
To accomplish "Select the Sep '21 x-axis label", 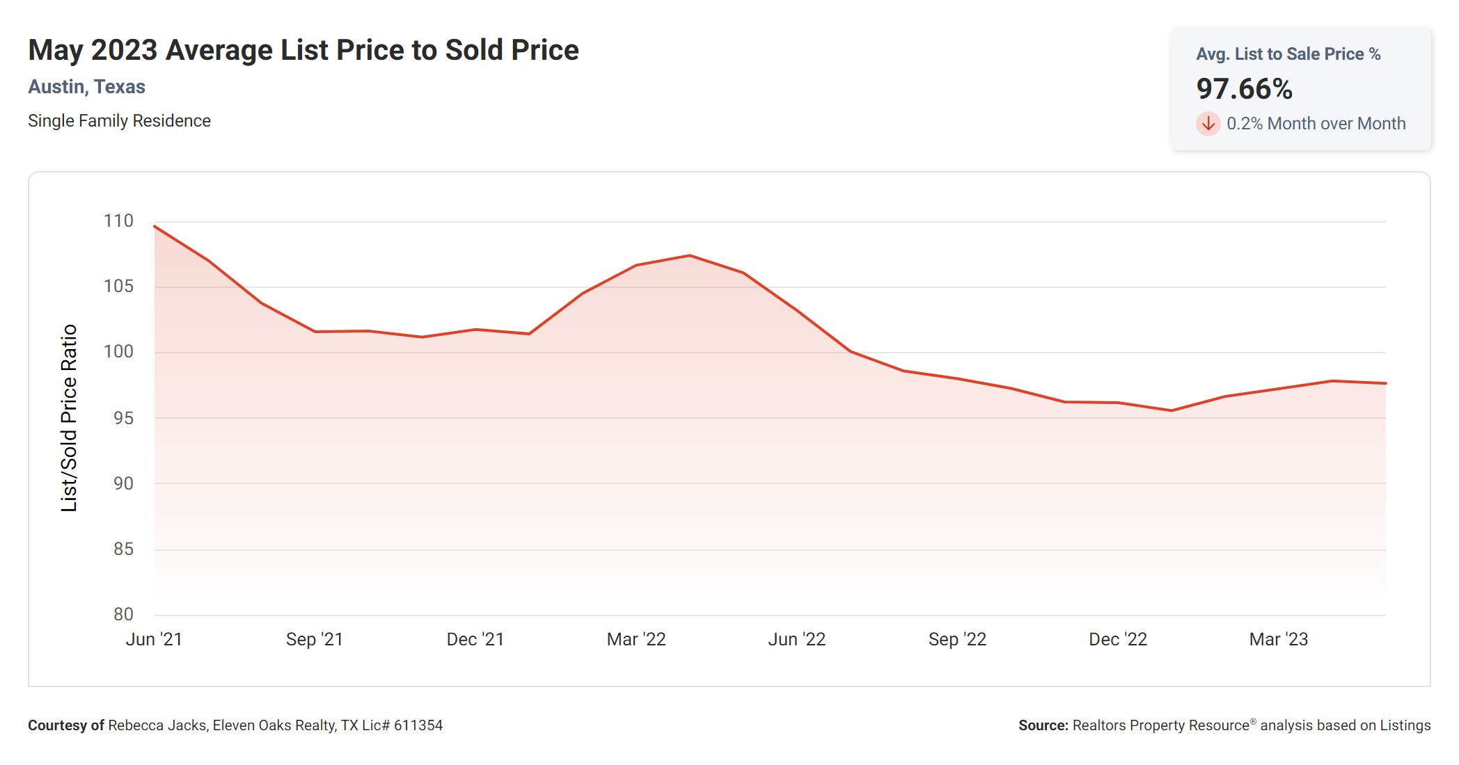I will pos(315,639).
